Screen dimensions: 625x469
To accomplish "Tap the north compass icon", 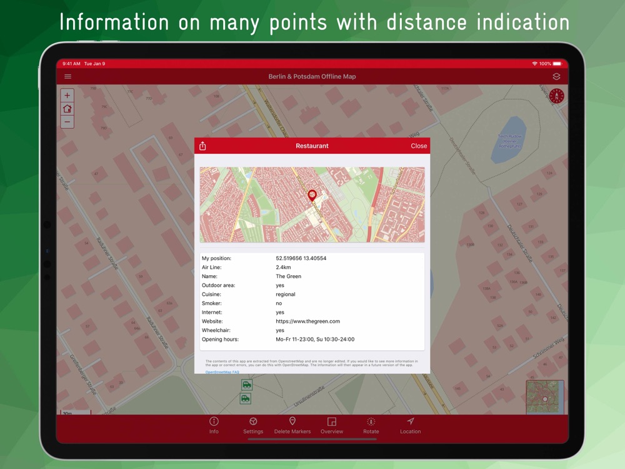I will (x=557, y=96).
